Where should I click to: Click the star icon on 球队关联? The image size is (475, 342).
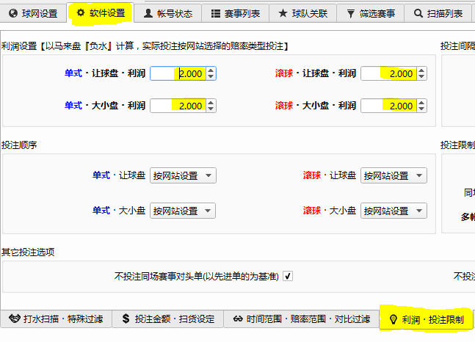[283, 13]
